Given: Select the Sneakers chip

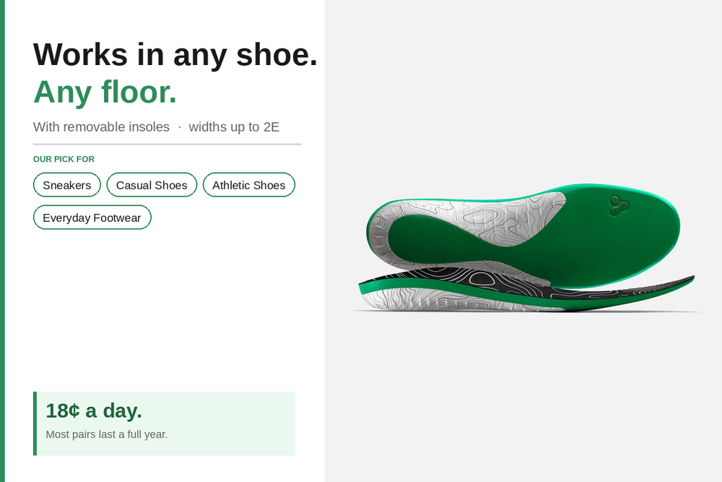Looking at the screenshot, I should tap(67, 185).
